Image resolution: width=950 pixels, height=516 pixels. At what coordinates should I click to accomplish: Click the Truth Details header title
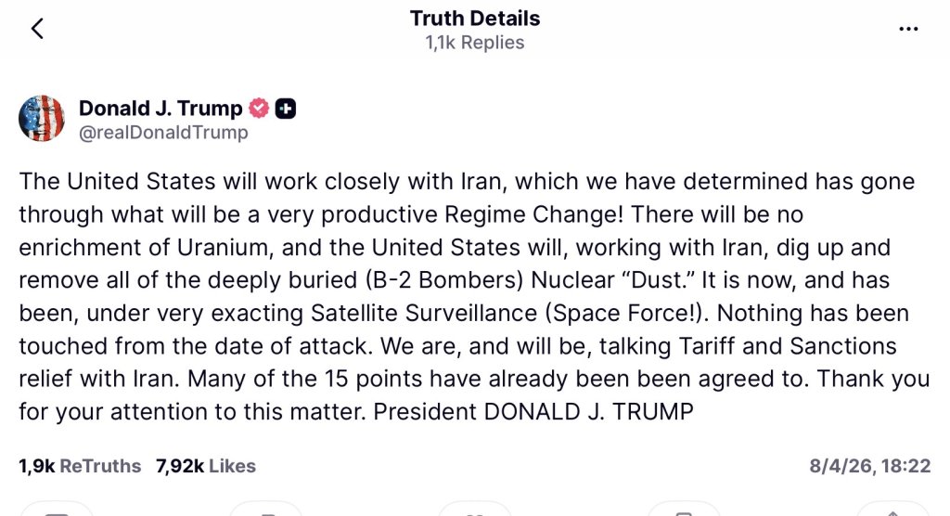pos(475,19)
